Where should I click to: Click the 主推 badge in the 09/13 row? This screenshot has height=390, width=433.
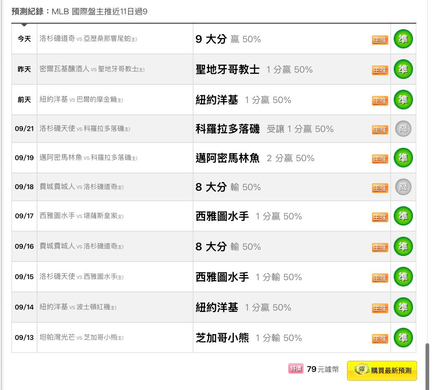380,339
